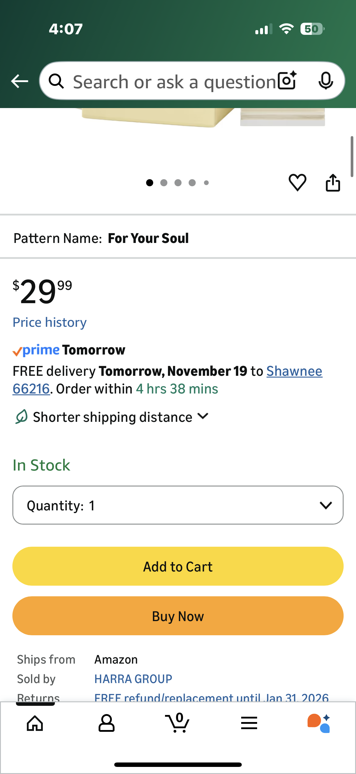Tap the back arrow icon
The height and width of the screenshot is (774, 356).
pyautogui.click(x=19, y=81)
